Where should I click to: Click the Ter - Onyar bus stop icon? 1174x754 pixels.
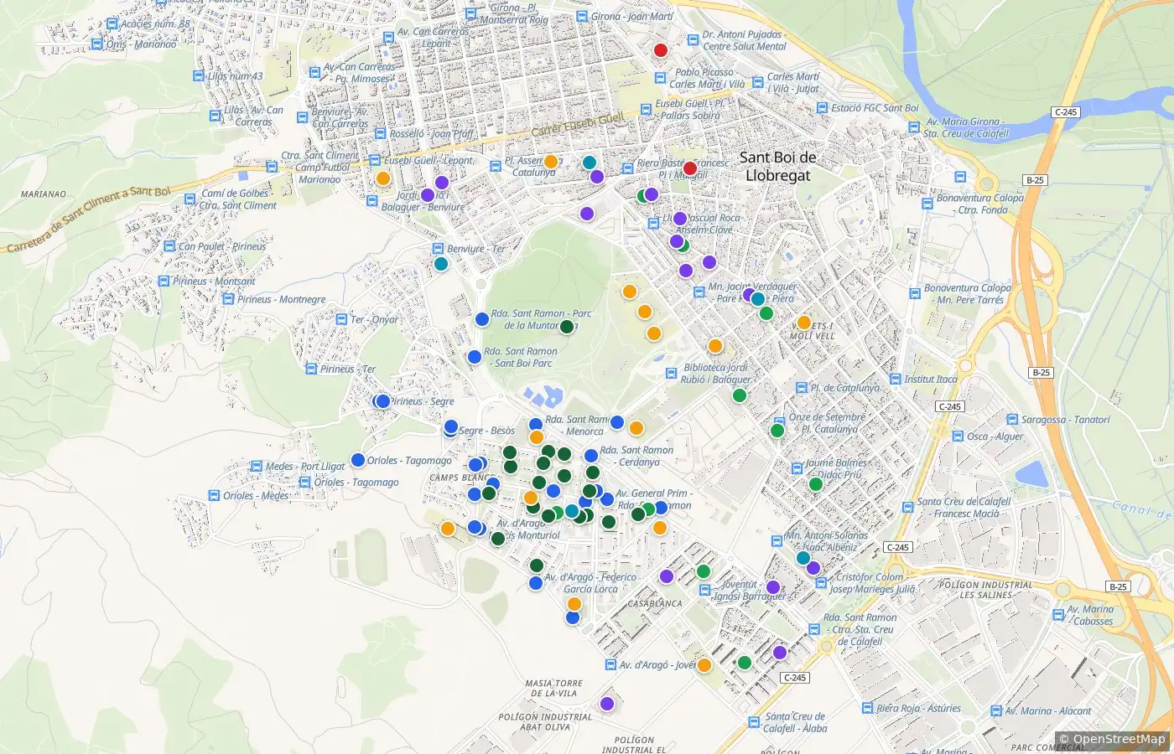340,319
